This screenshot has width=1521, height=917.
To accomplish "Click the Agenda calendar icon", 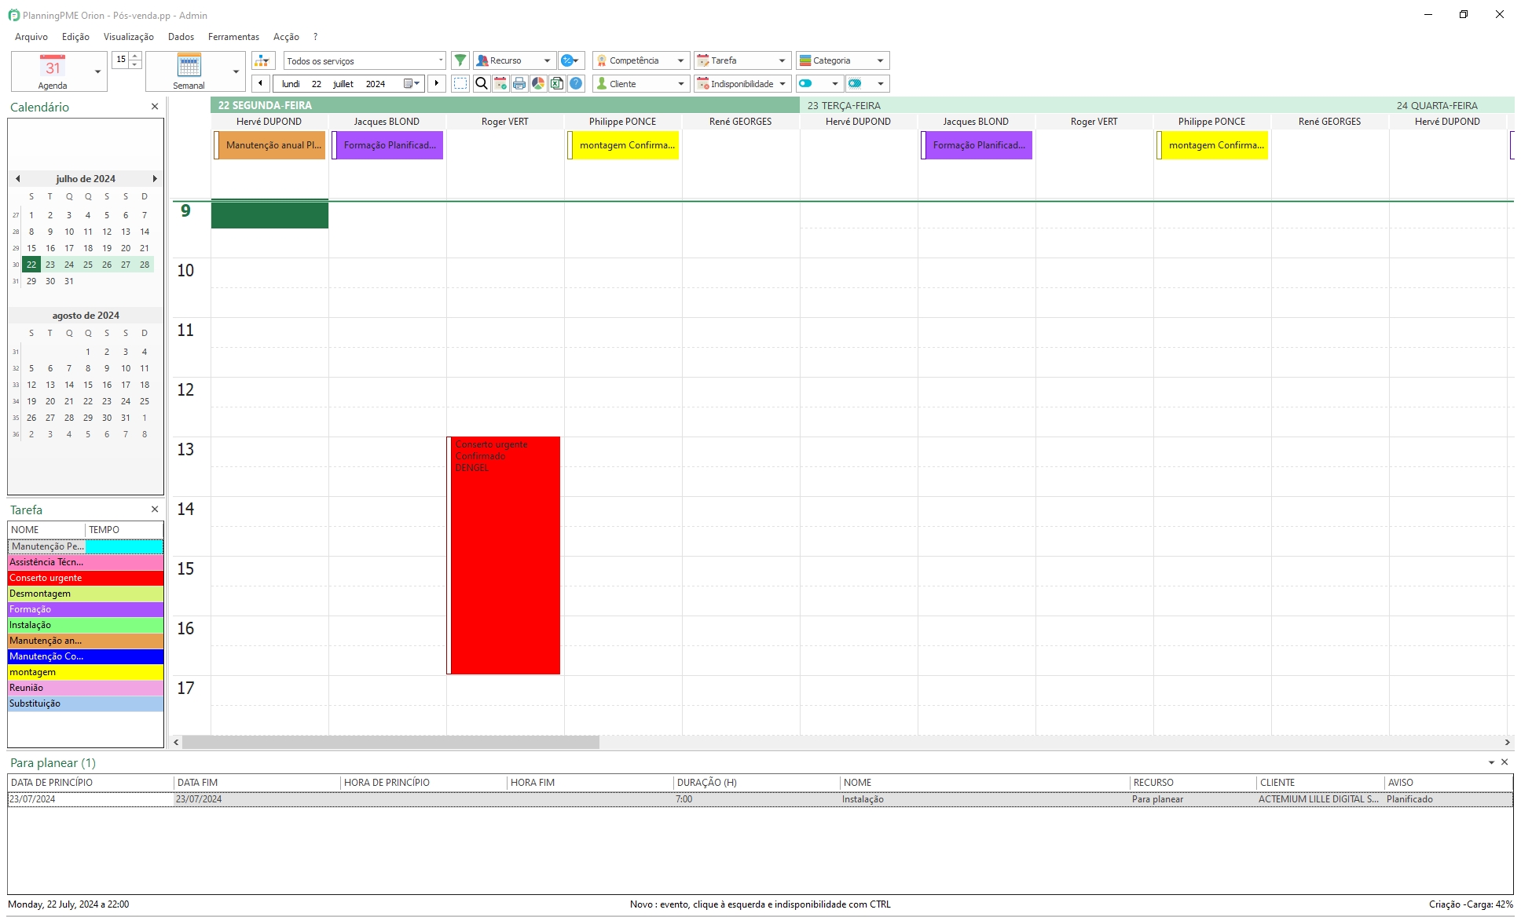I will (52, 66).
